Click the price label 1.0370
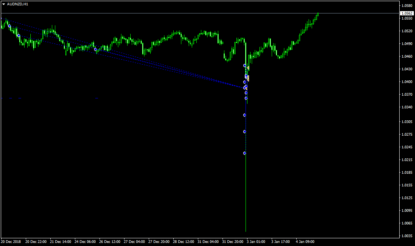415x246 pixels. [x=407, y=95]
